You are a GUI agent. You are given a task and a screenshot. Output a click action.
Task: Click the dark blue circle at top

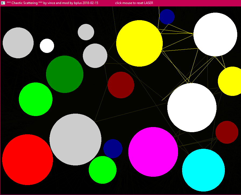point(167,17)
